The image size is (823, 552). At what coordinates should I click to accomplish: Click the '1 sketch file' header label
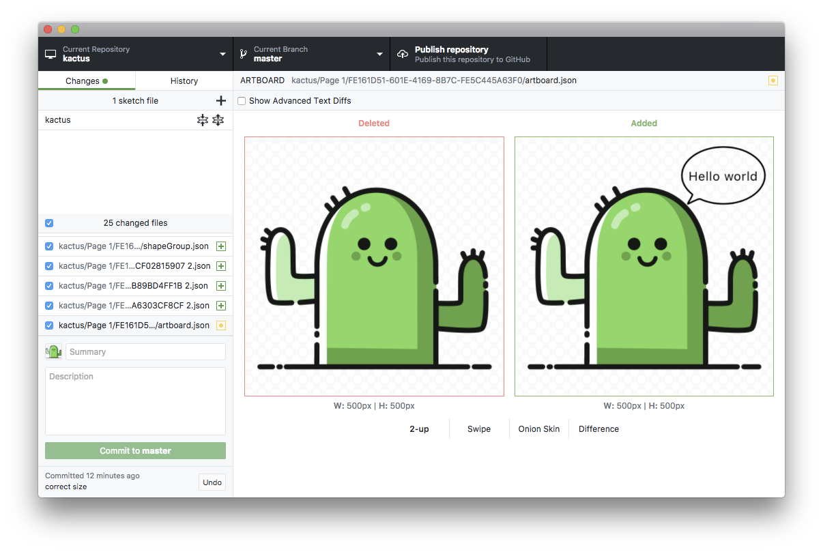[135, 101]
